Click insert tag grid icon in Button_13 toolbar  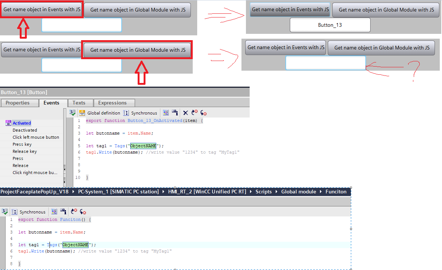pos(166,113)
